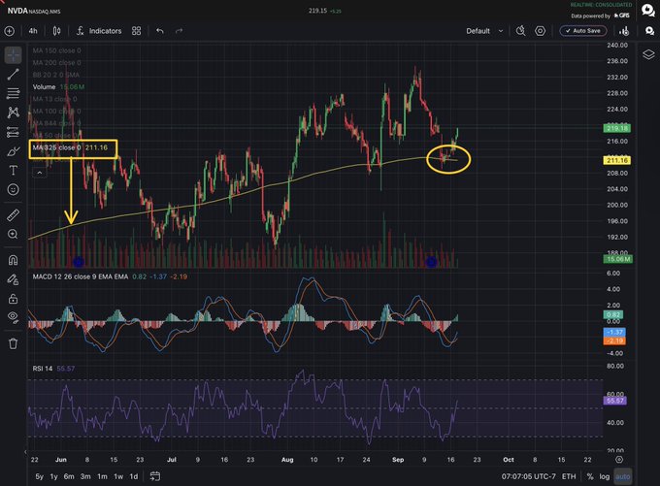660x486 pixels.
Task: Click the green 15.06M volume label
Action: pos(617,259)
